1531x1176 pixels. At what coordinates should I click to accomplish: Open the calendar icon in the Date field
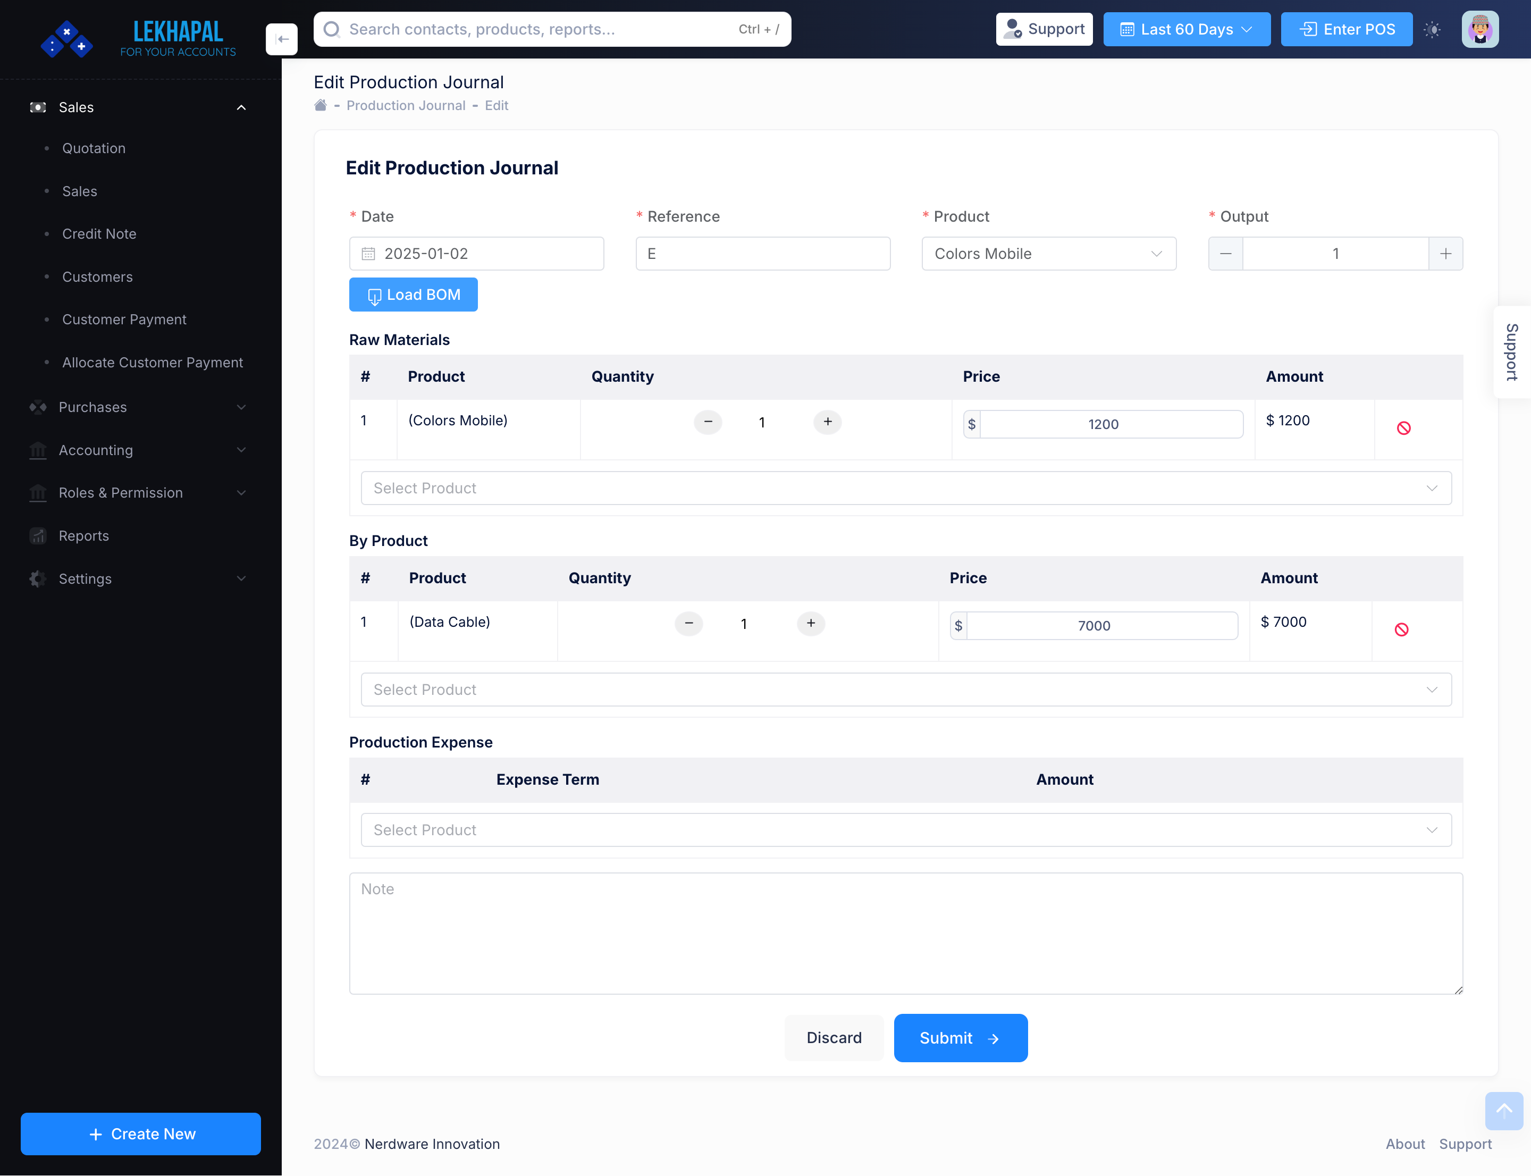369,254
